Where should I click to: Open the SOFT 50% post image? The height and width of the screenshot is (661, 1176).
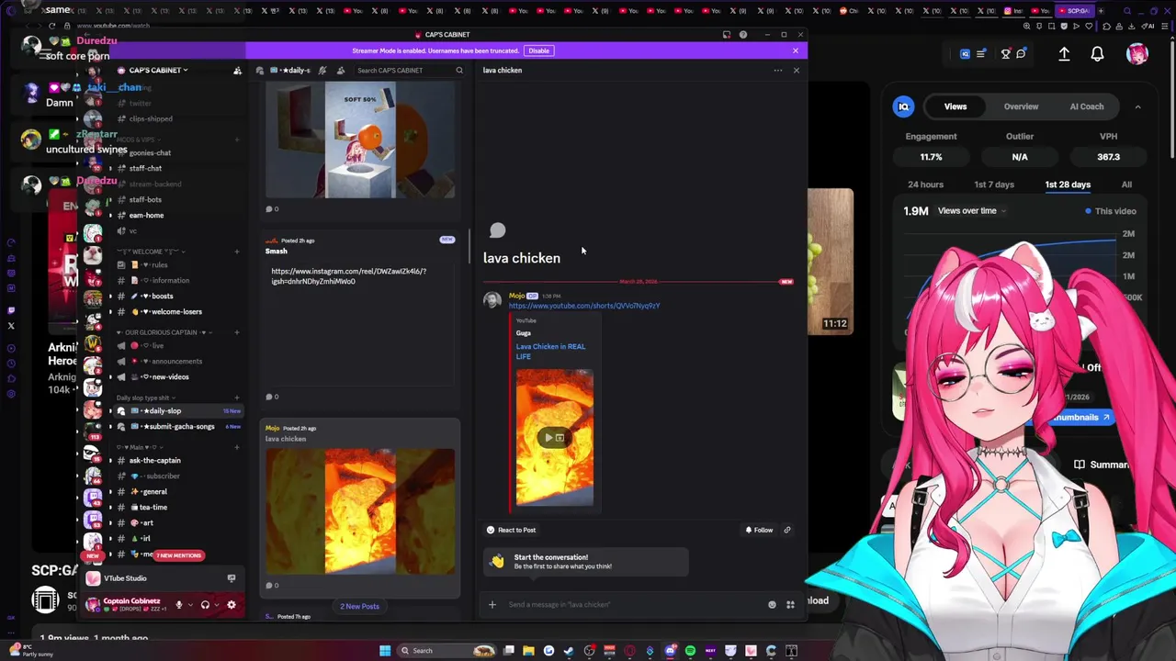click(x=360, y=140)
